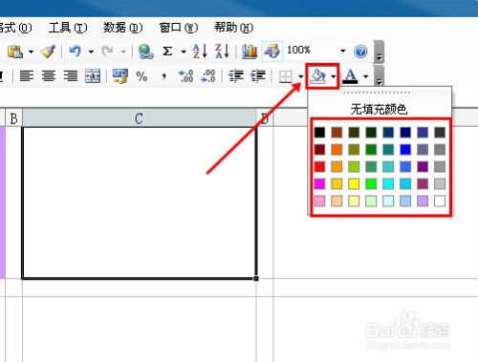Image resolution: width=478 pixels, height=362 pixels.
Task: Click the Redo arrow icon
Action: point(107,51)
